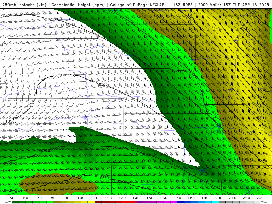Viewport: 272px width, 204px height.
Task: Click the 230 value on the color scale
Action: pos(260,198)
